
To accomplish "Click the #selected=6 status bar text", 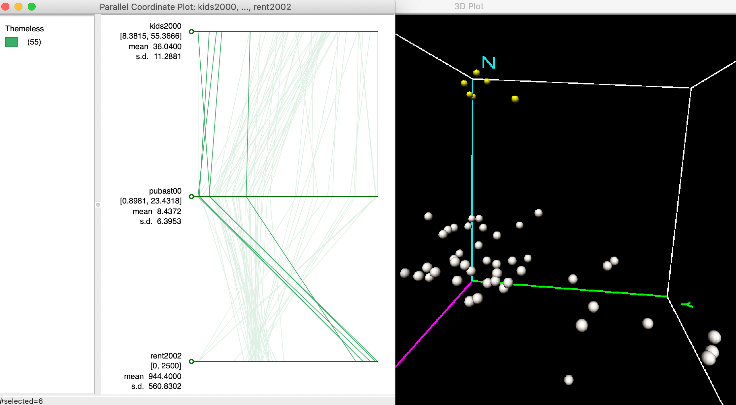I will pos(22,401).
